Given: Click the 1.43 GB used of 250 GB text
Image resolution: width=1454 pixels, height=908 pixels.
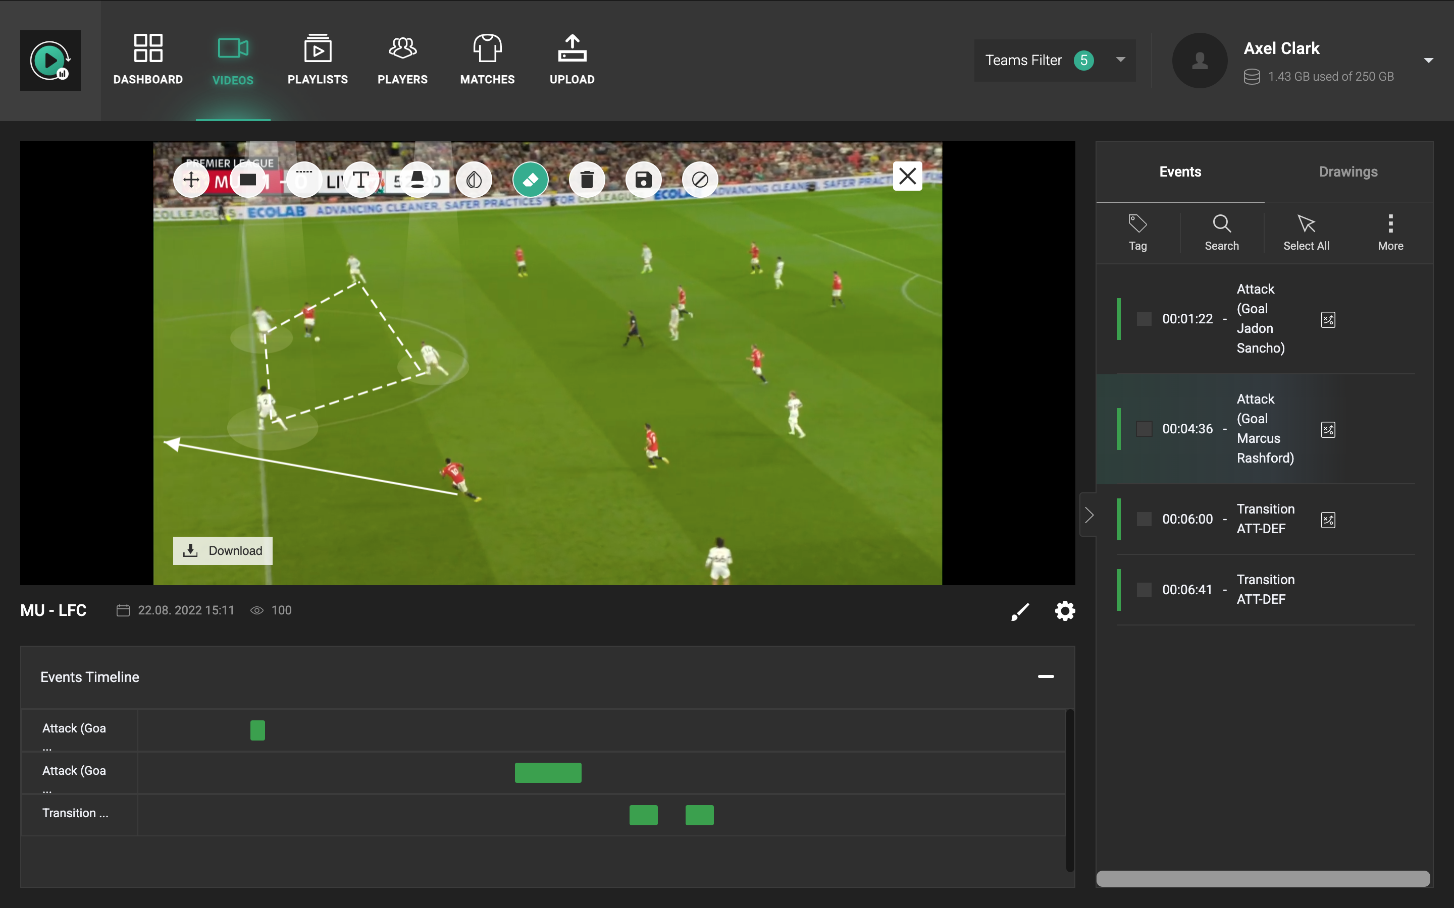Looking at the screenshot, I should click(x=1331, y=77).
